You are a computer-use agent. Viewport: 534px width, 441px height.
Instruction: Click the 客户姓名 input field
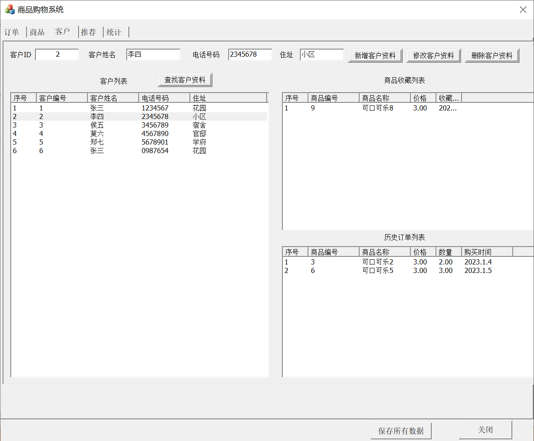click(154, 55)
